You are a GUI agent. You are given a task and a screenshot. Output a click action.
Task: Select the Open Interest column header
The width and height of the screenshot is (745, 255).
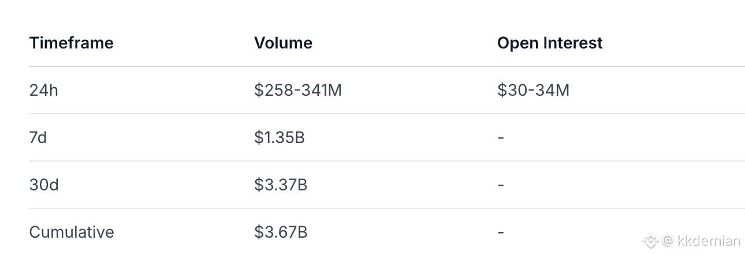549,43
